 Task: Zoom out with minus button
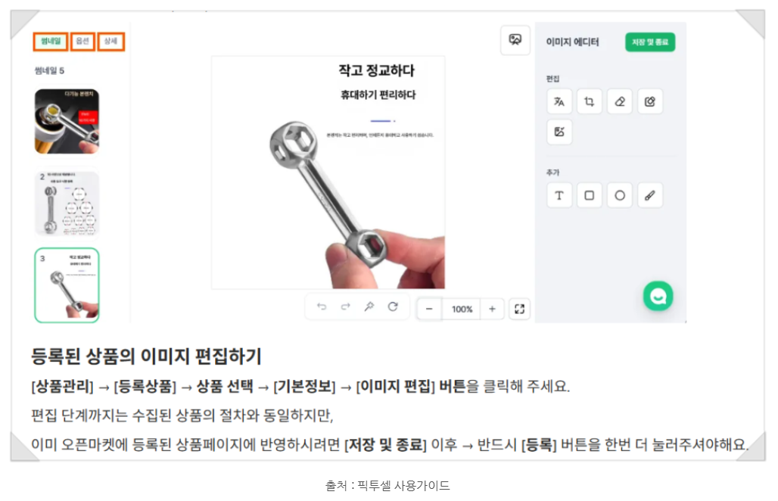(429, 310)
